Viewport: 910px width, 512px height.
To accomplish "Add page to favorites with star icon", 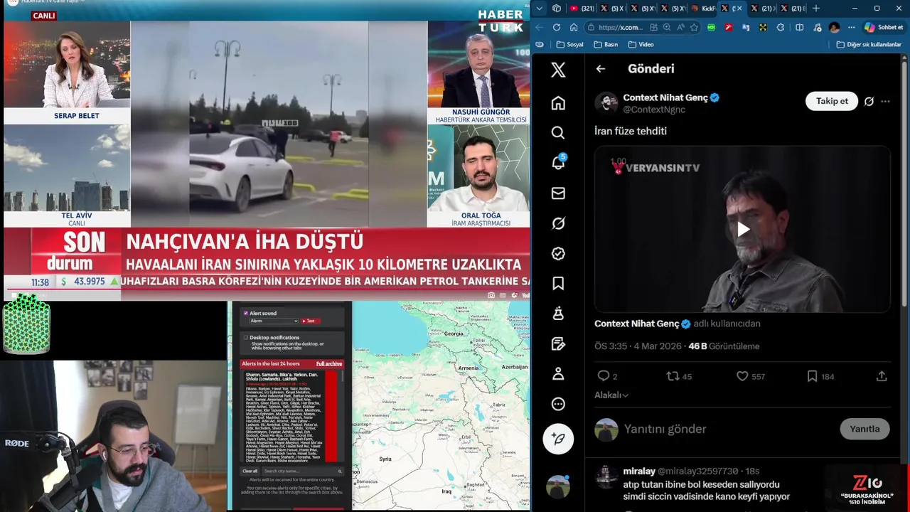I will tap(694, 27).
